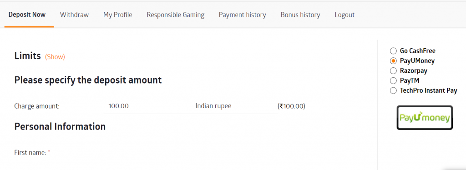The width and height of the screenshot is (466, 170).
Task: Open Responsible Gaming section
Action: click(176, 15)
